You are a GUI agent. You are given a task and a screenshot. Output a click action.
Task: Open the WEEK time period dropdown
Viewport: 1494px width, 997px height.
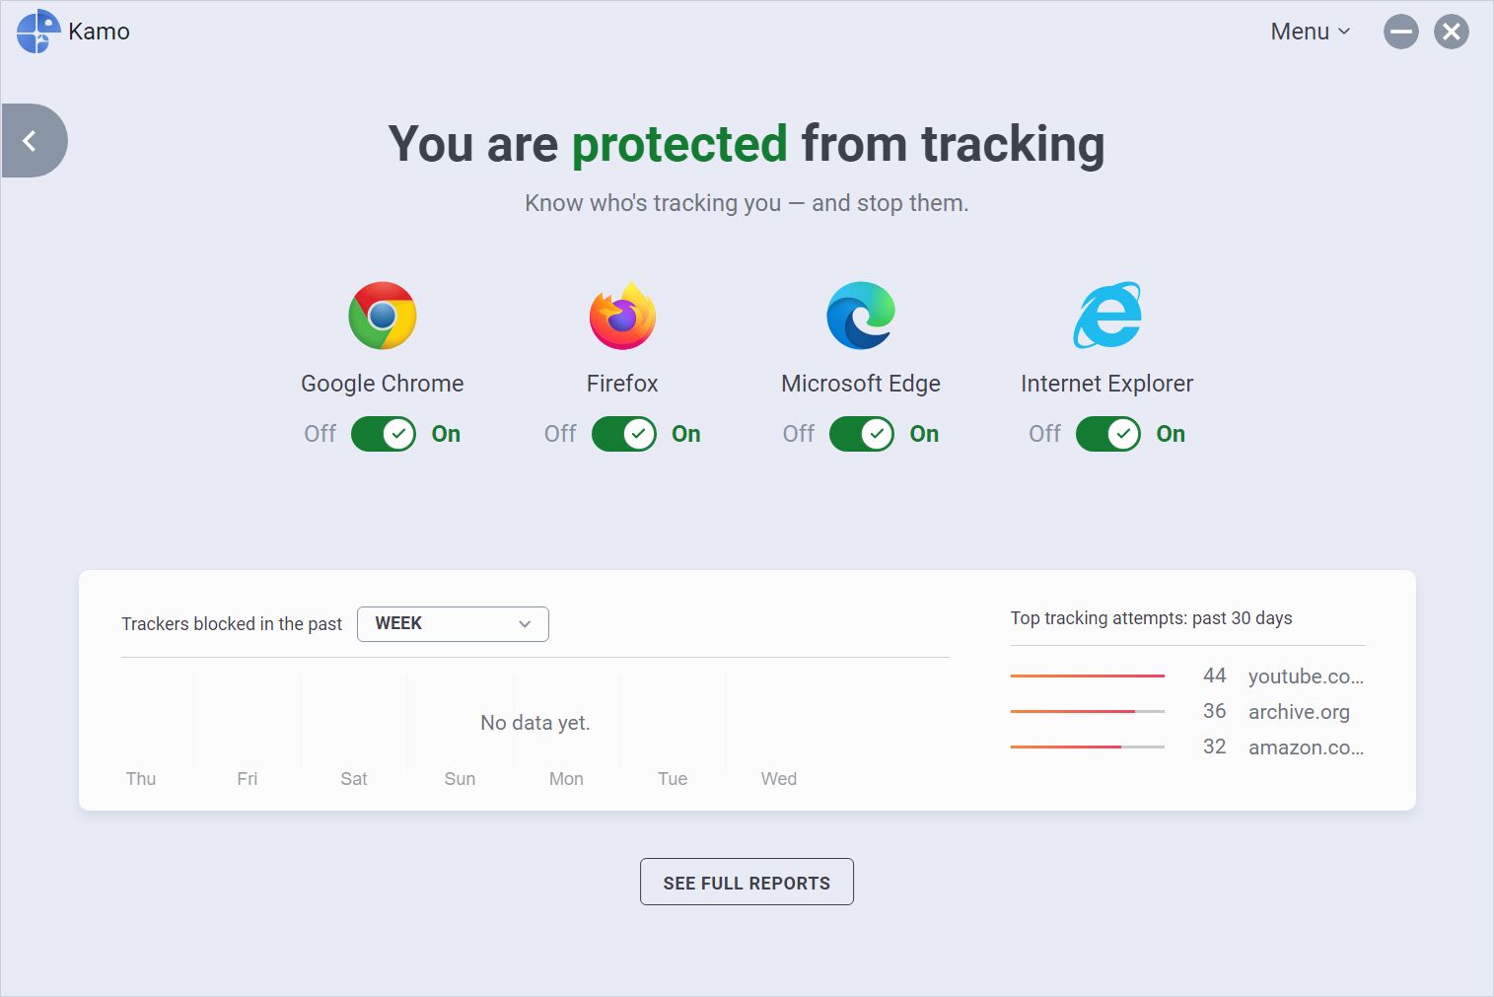(x=453, y=623)
